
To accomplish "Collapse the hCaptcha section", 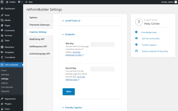I will (68, 34).
